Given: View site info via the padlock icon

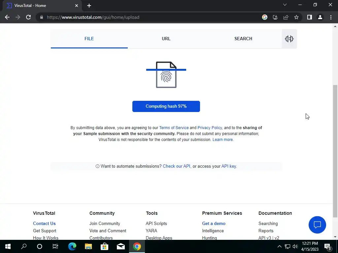Looking at the screenshot, I should 42,17.
